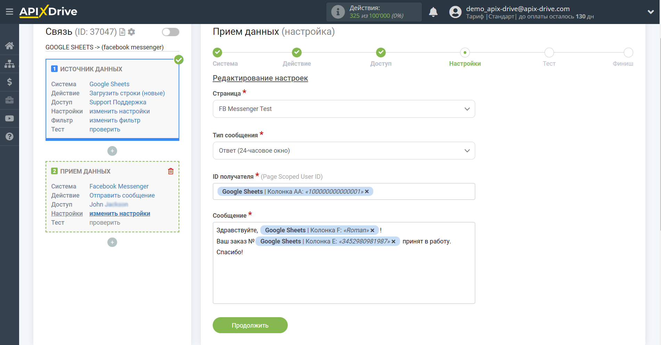661x345 pixels.
Task: Click source изменить настройки link
Action: [120, 111]
